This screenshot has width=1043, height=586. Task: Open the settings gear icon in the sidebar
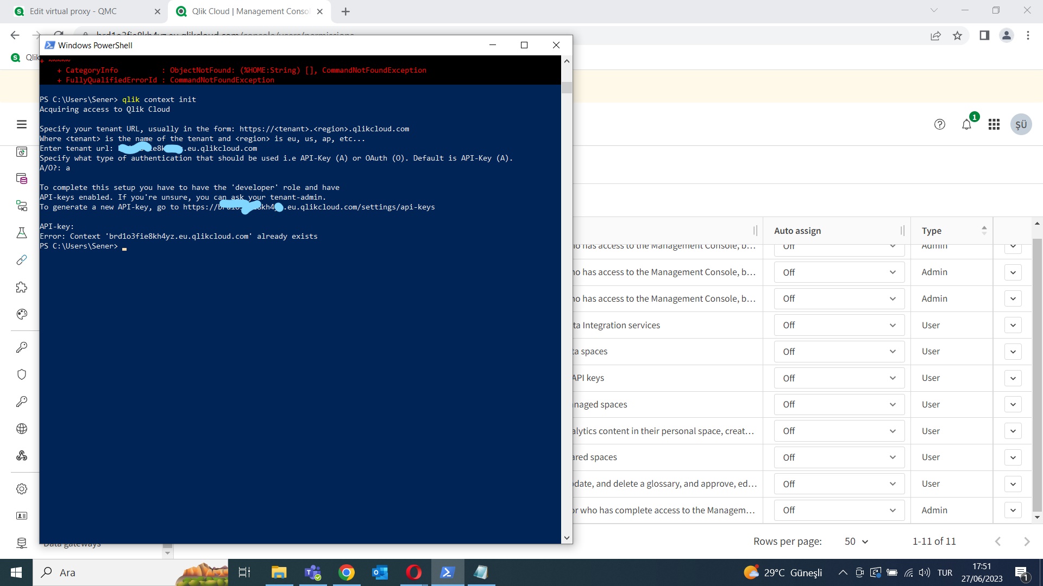coord(22,488)
